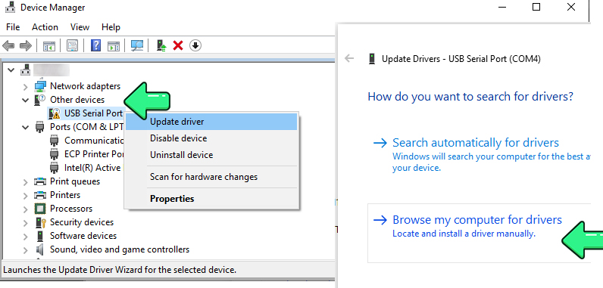The image size is (603, 288).
Task: Click the Printers category icon
Action: point(40,195)
